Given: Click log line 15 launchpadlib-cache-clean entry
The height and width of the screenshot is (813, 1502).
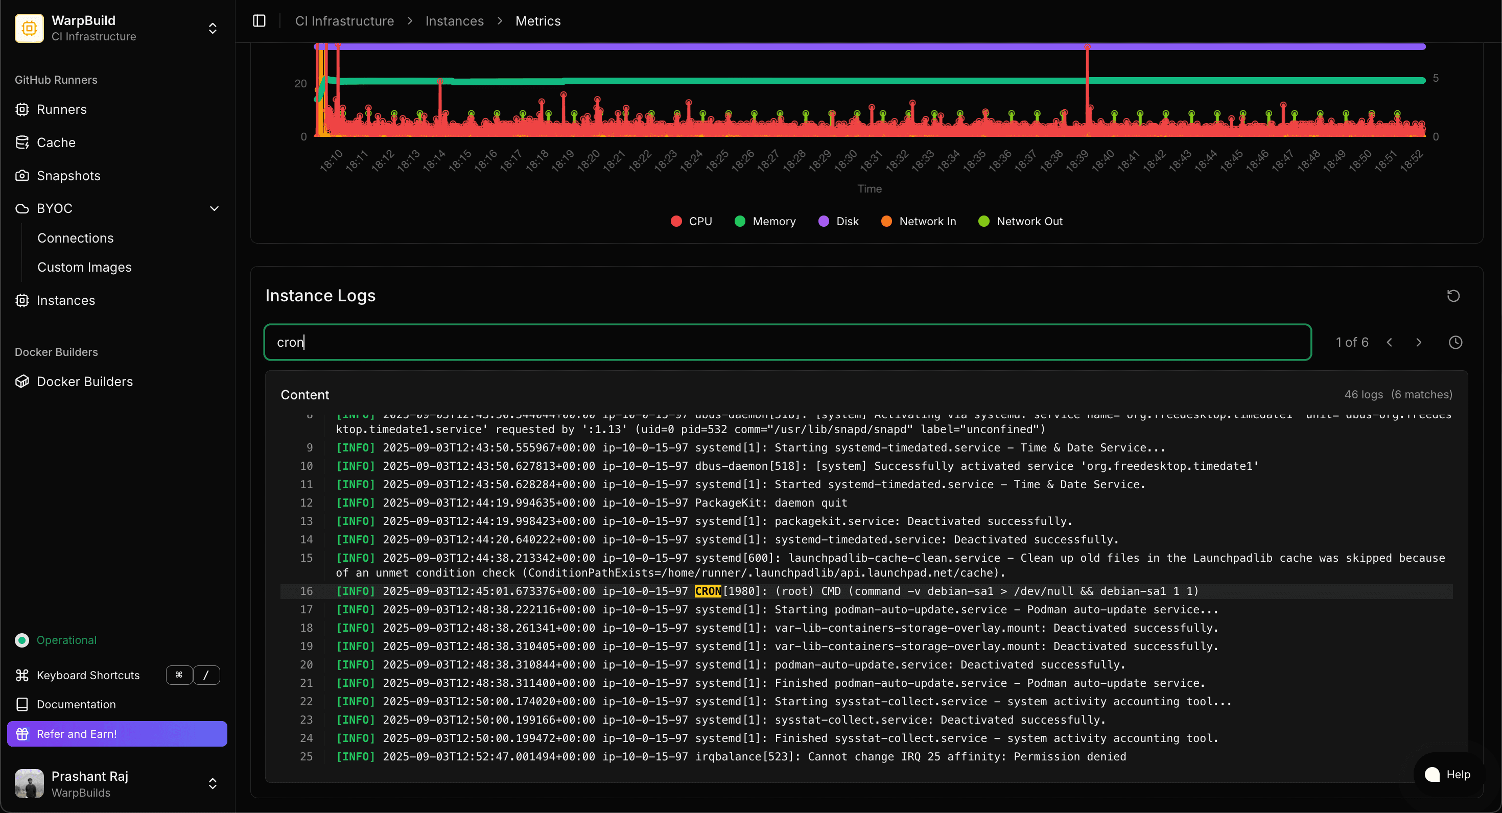Looking at the screenshot, I should pyautogui.click(x=866, y=565).
